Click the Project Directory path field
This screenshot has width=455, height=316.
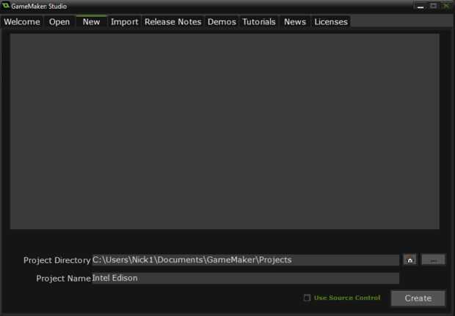point(246,260)
